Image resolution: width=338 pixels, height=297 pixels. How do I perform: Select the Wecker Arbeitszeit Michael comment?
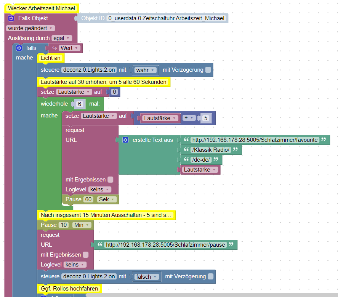click(x=42, y=8)
